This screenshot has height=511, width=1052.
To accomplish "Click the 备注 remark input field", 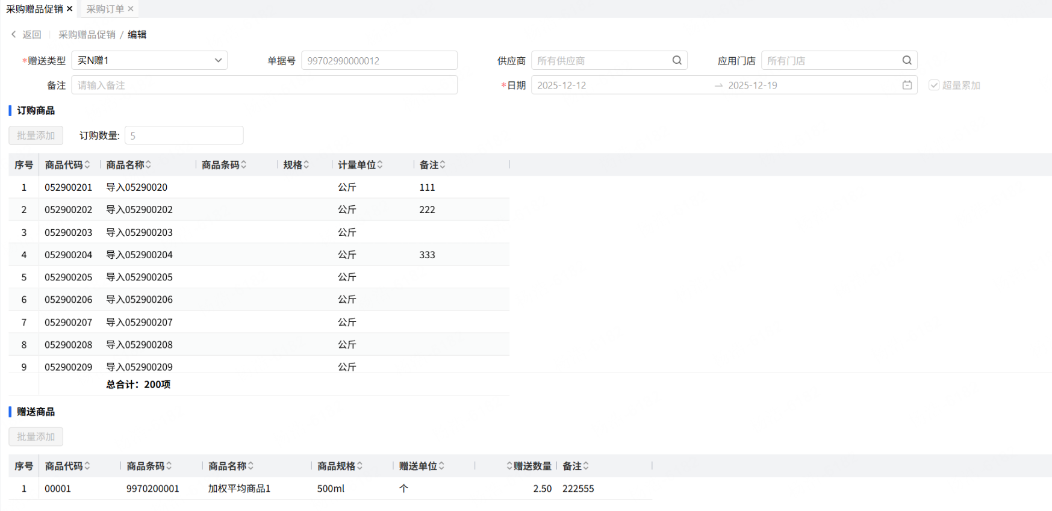I will [x=264, y=85].
